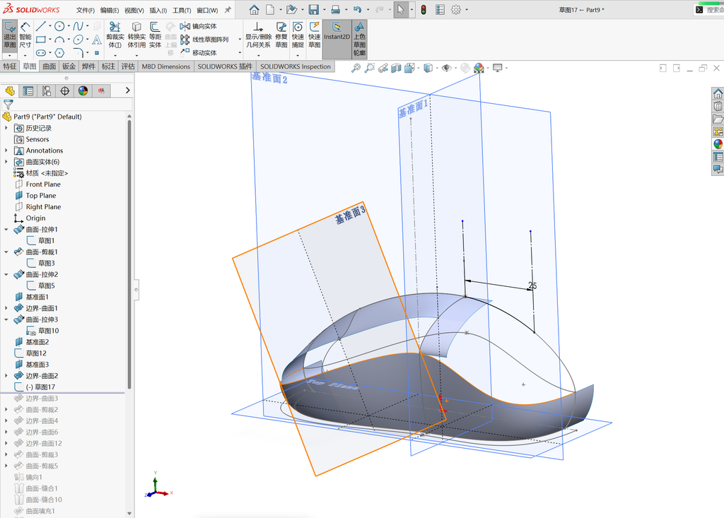
Task: Click the Zoom to Fit icon
Action: [356, 69]
